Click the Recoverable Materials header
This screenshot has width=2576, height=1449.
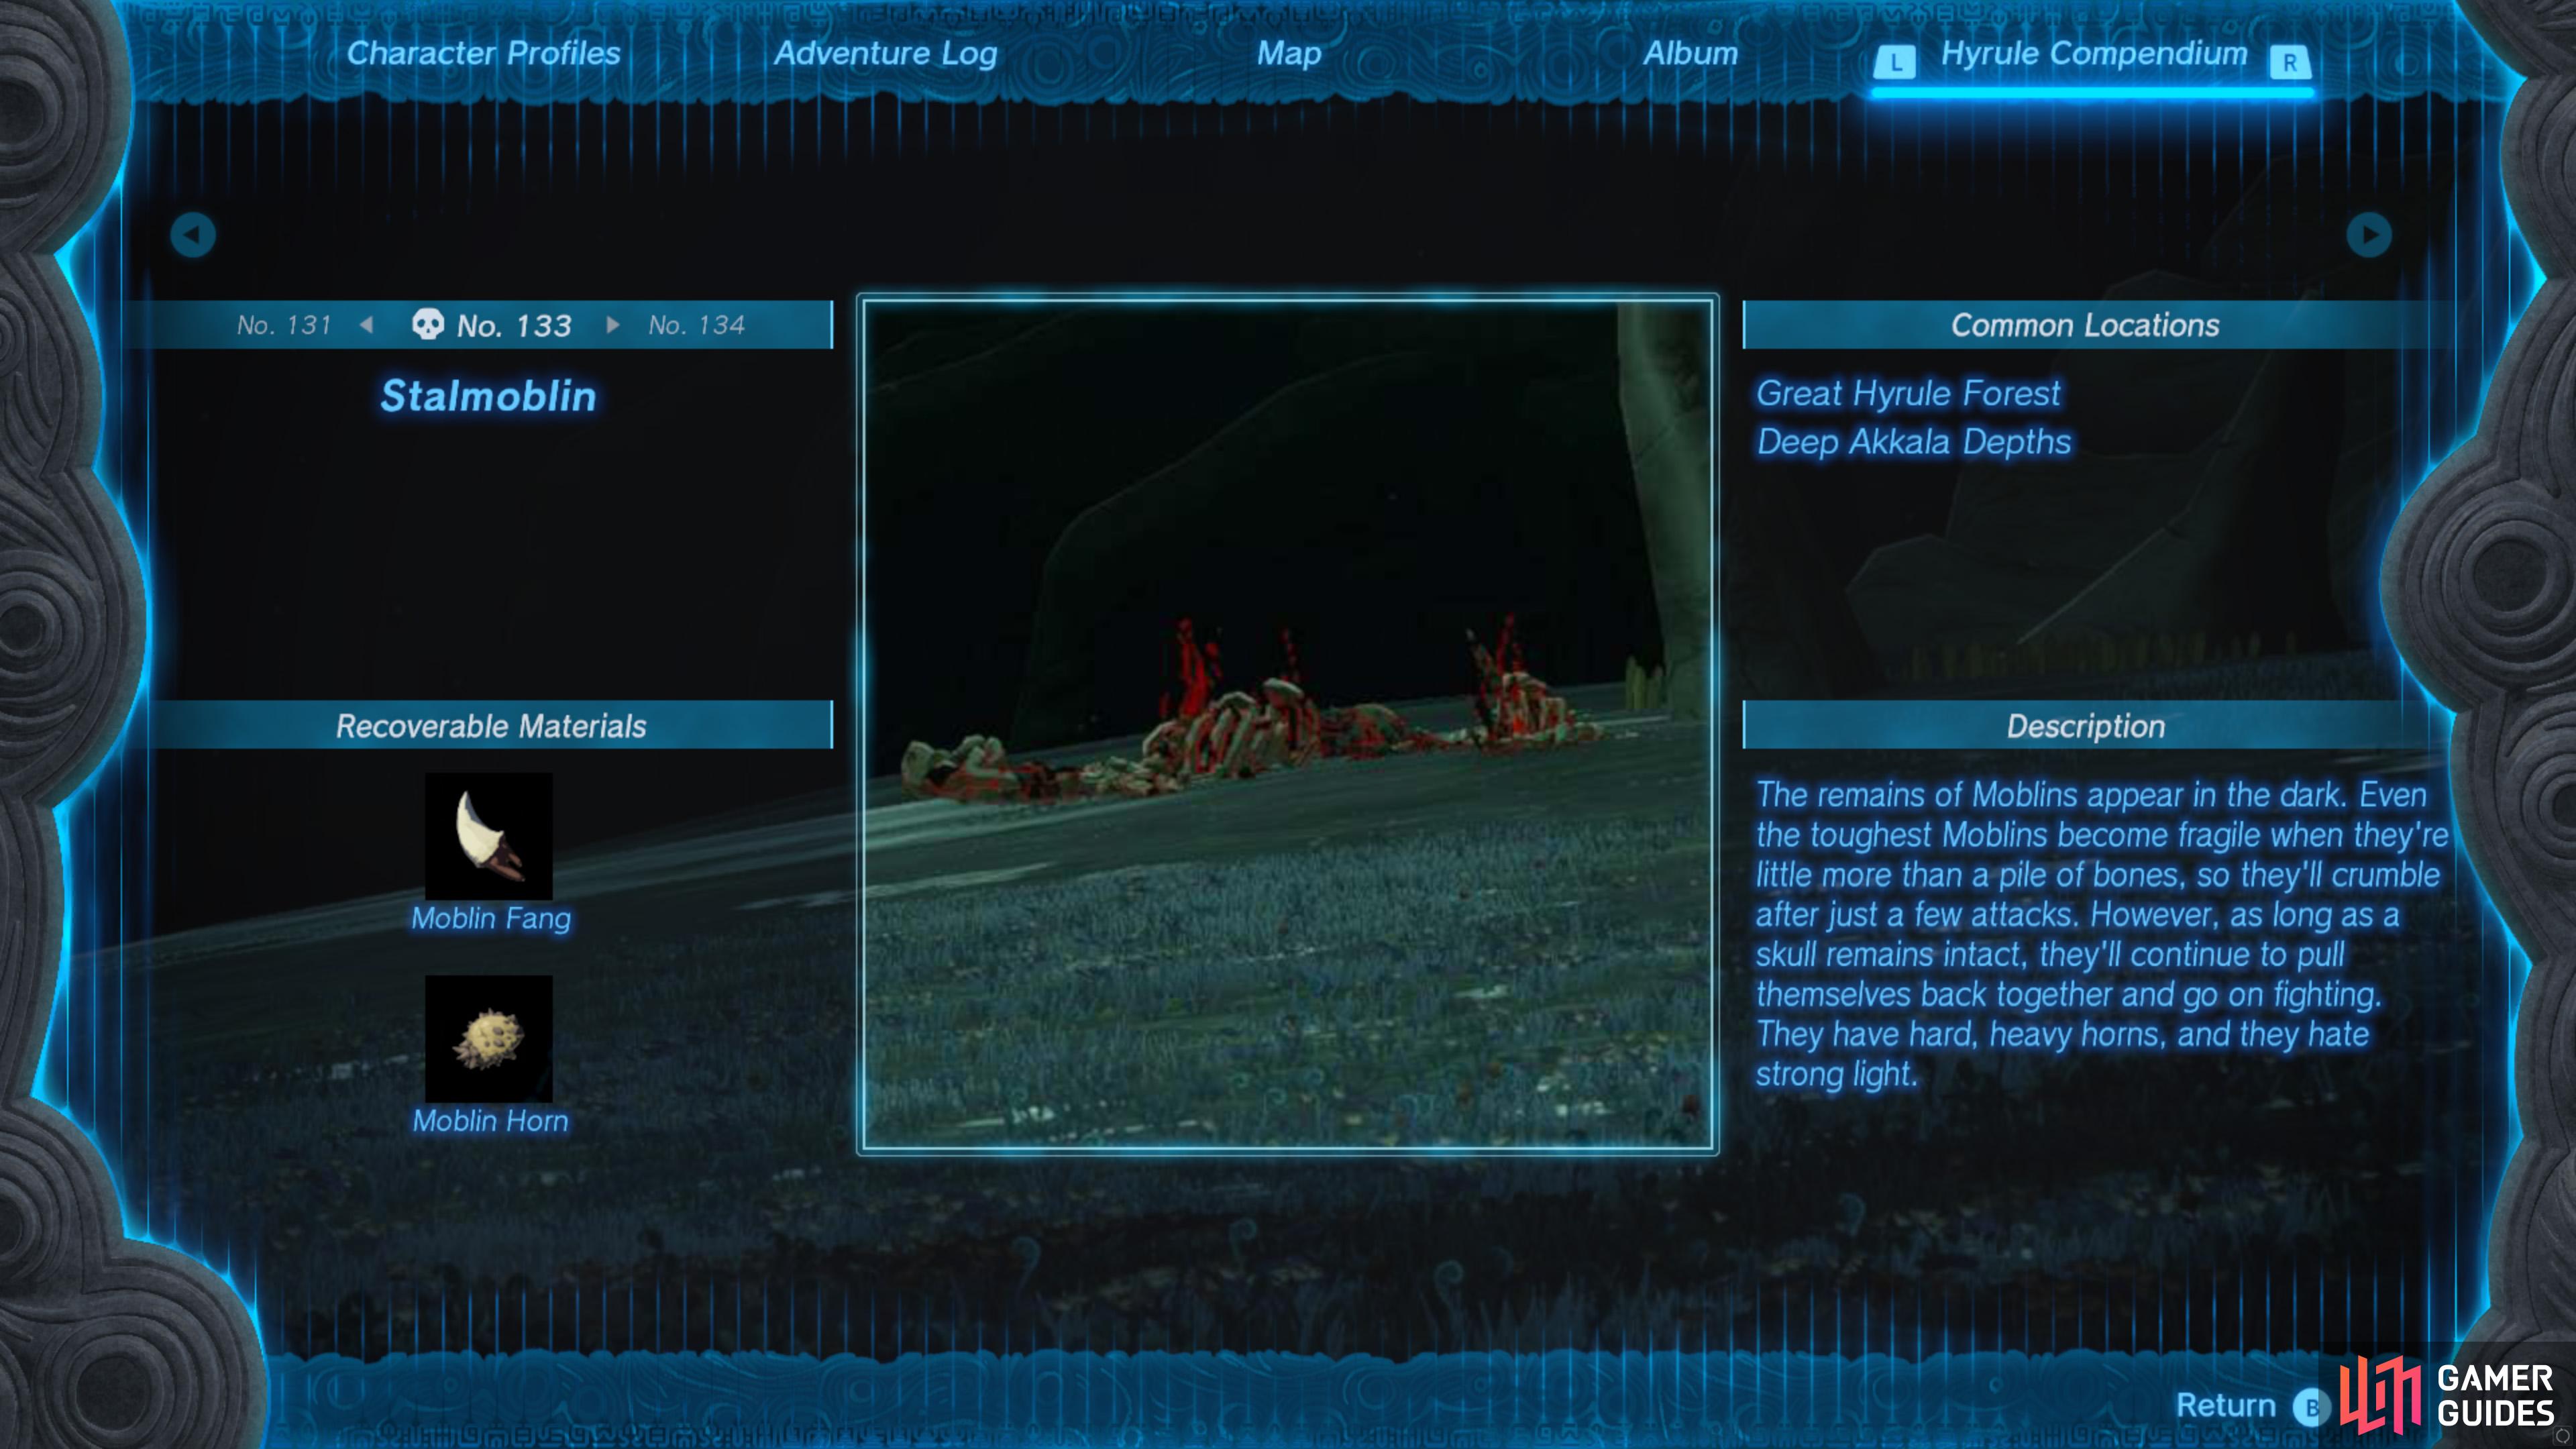(x=491, y=726)
